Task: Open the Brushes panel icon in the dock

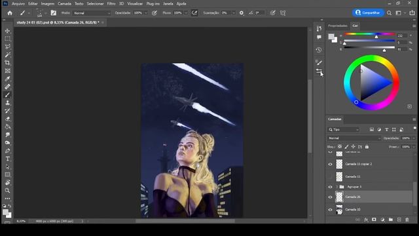Action: click(x=319, y=62)
